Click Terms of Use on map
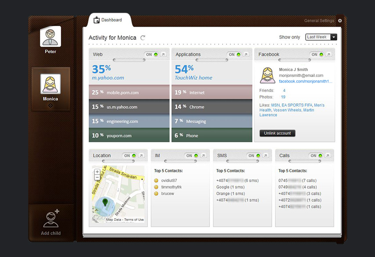Image resolution: width=375 pixels, height=257 pixels. 134,220
